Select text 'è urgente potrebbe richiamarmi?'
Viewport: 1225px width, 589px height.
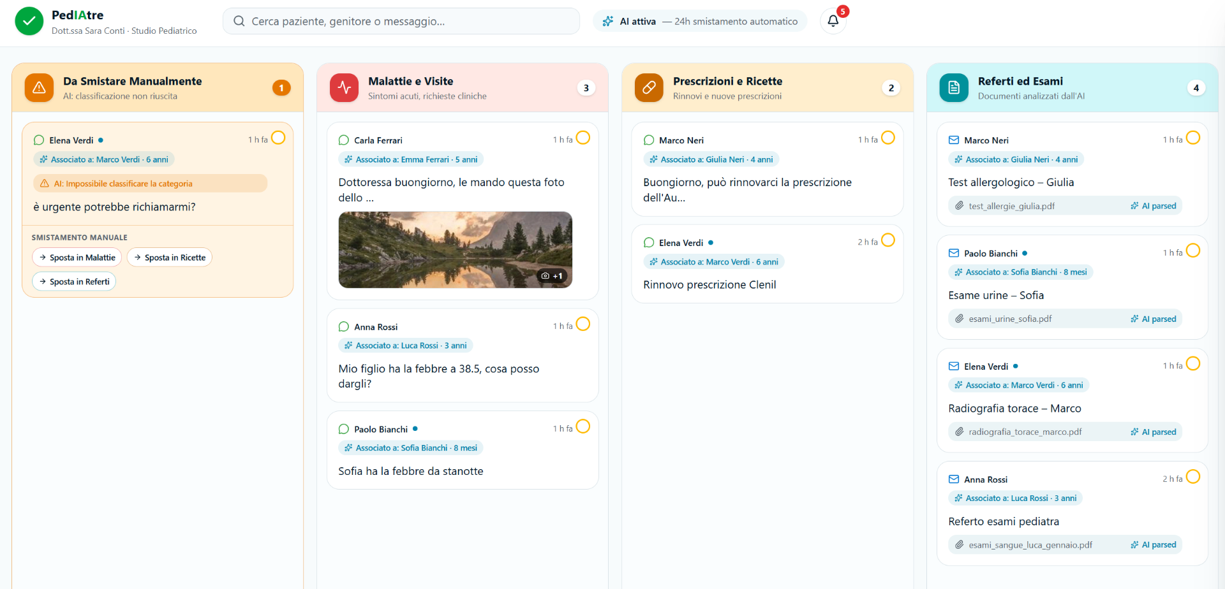coord(114,207)
